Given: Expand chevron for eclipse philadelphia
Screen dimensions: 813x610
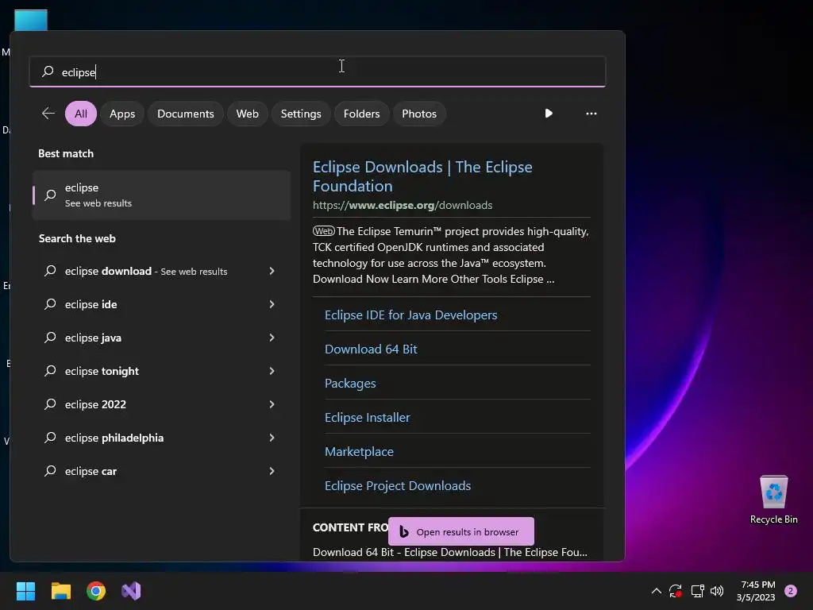Looking at the screenshot, I should [x=272, y=438].
